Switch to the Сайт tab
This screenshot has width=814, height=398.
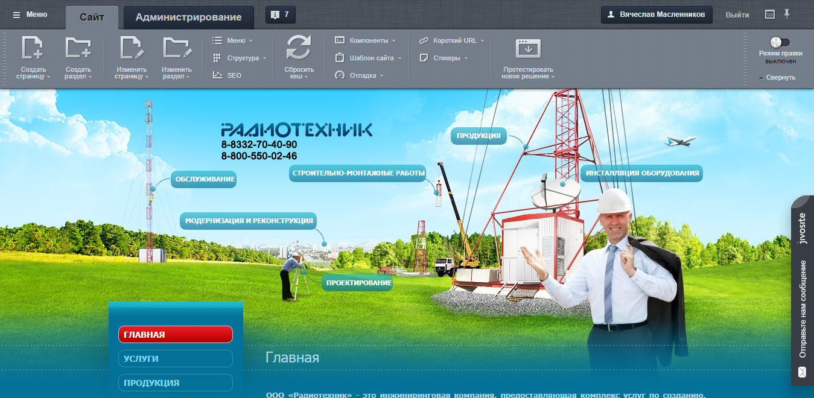click(92, 17)
